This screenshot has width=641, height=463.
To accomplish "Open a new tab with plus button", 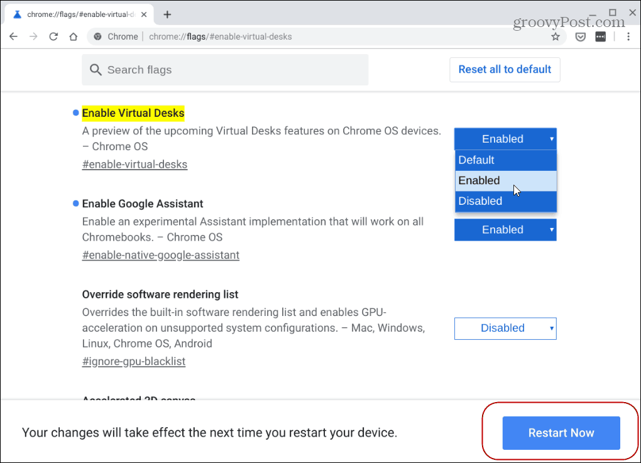I will 167,14.
